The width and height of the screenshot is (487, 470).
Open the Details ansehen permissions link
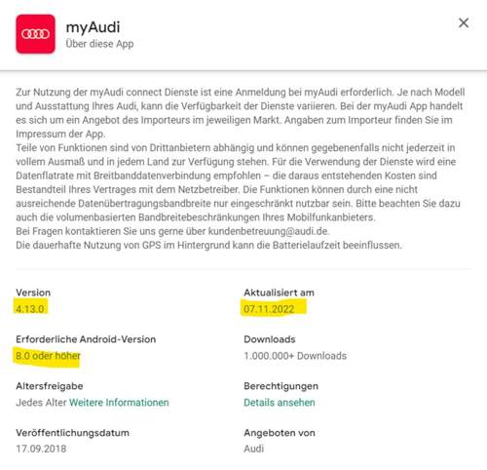[280, 403]
